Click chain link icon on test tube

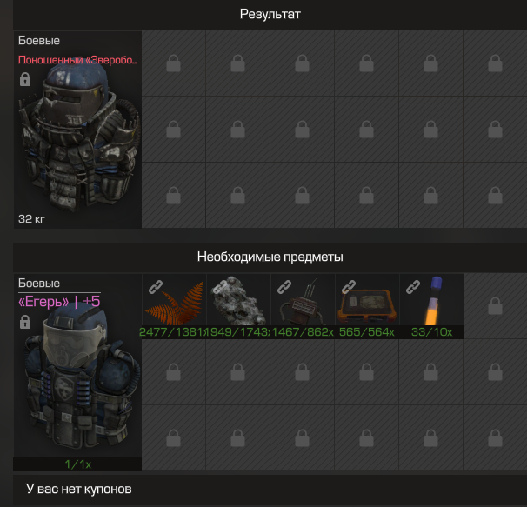pos(413,287)
